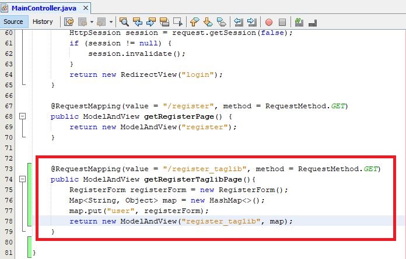Image resolution: width=406 pixels, height=259 pixels.
Task: Click the getRegisterTaglibPage method name
Action: click(x=194, y=179)
